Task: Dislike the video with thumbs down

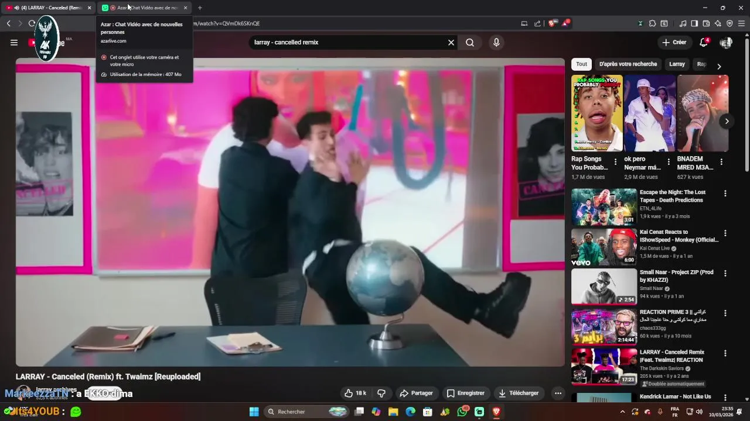Action: (381, 393)
